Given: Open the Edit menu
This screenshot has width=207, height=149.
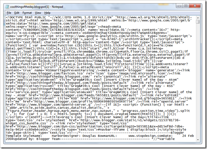Looking at the screenshot, I should [x=17, y=13].
